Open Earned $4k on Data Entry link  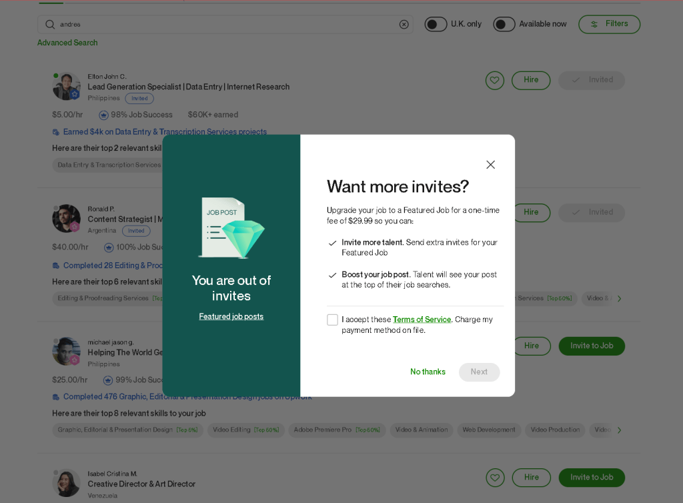tap(165, 131)
